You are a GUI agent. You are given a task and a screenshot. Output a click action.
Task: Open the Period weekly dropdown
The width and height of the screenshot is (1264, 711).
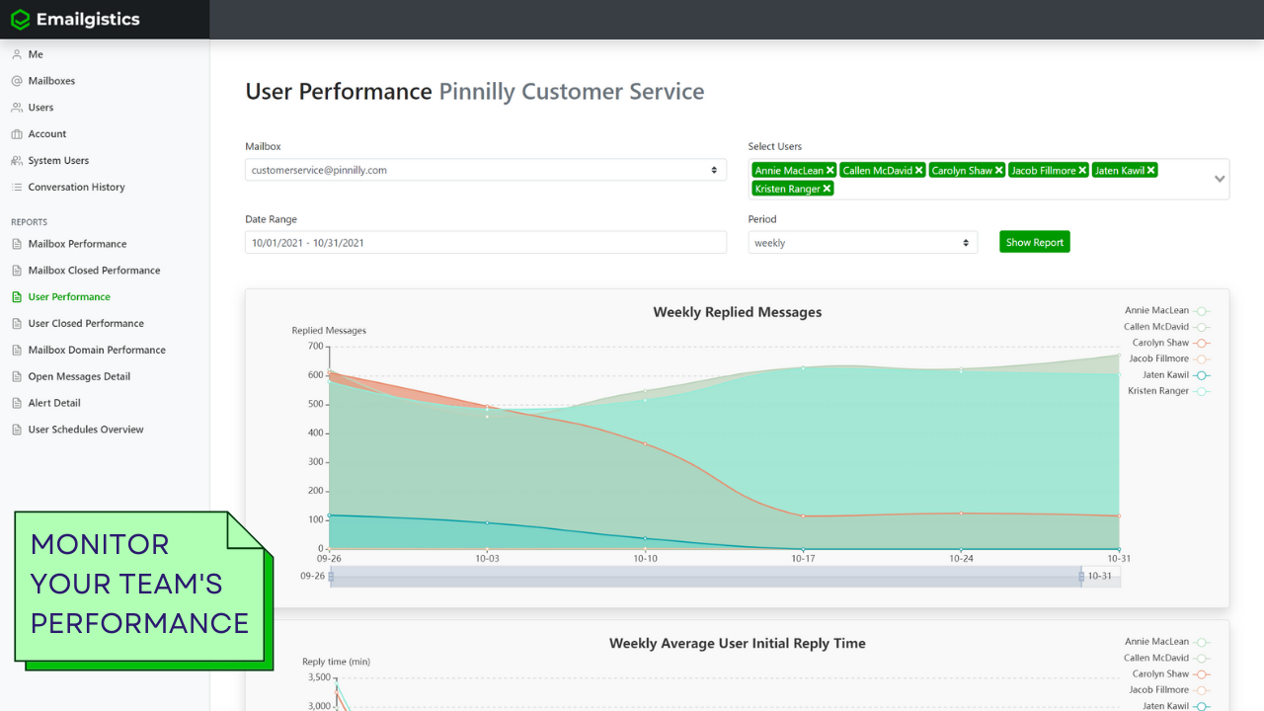click(862, 243)
